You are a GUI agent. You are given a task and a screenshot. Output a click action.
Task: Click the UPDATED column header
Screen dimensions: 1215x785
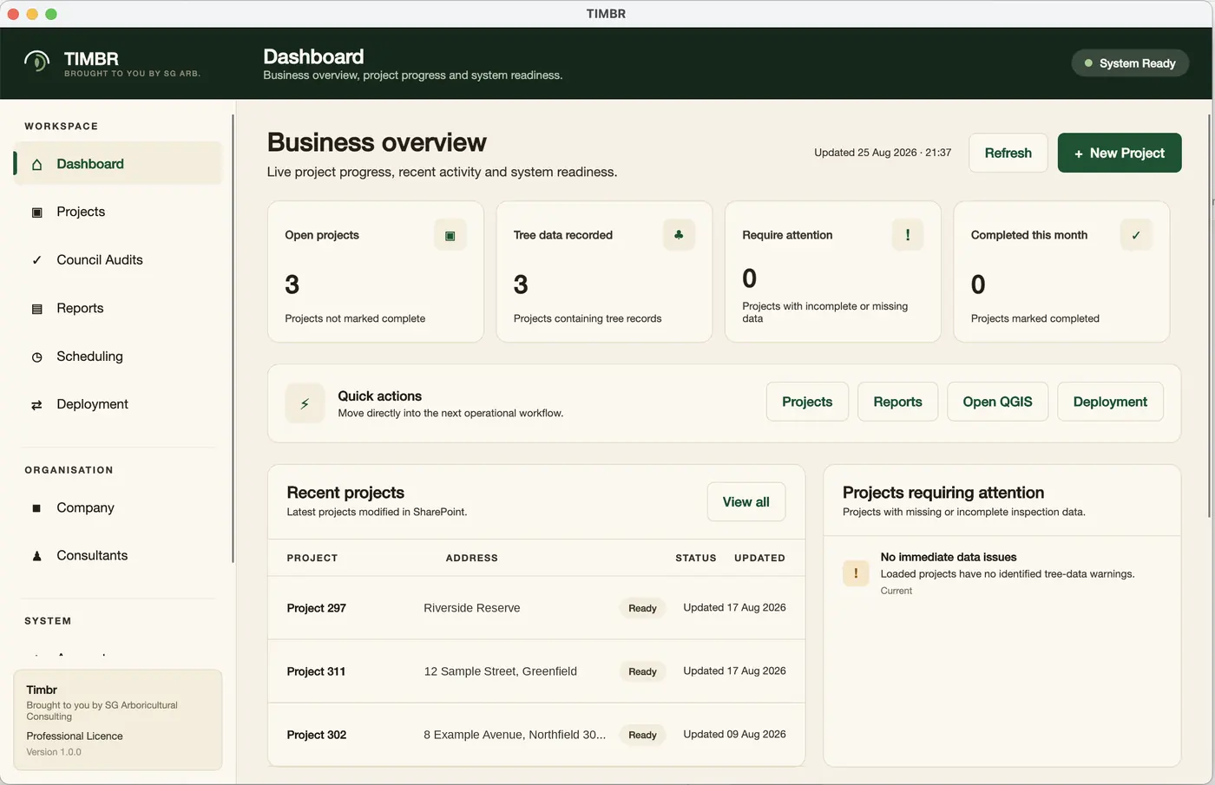pos(759,558)
